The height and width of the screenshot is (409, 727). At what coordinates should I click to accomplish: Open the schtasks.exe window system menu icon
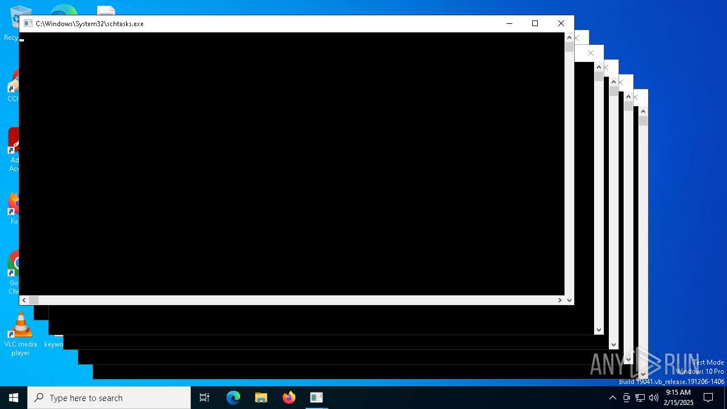tap(28, 23)
